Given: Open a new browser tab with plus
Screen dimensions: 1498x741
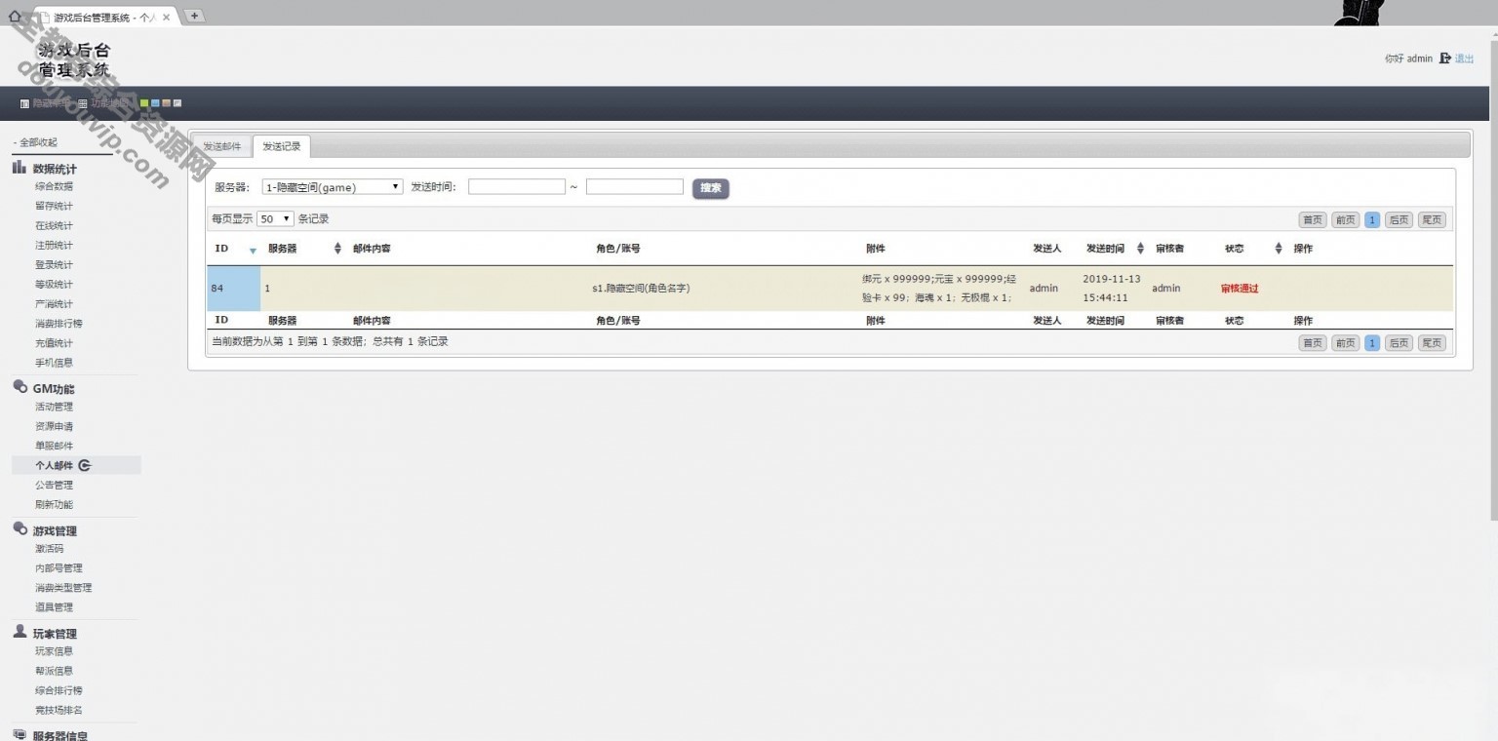Looking at the screenshot, I should [x=194, y=15].
